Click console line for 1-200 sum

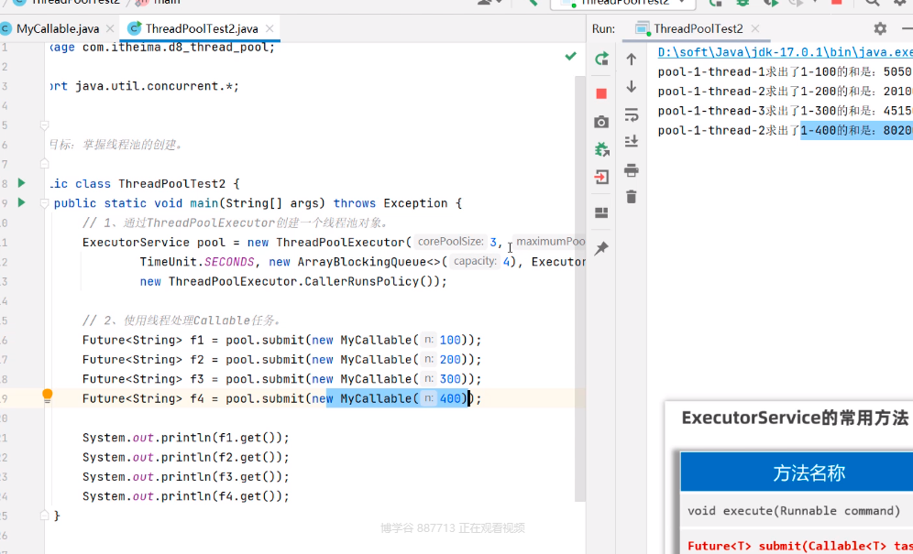pyautogui.click(x=786, y=92)
